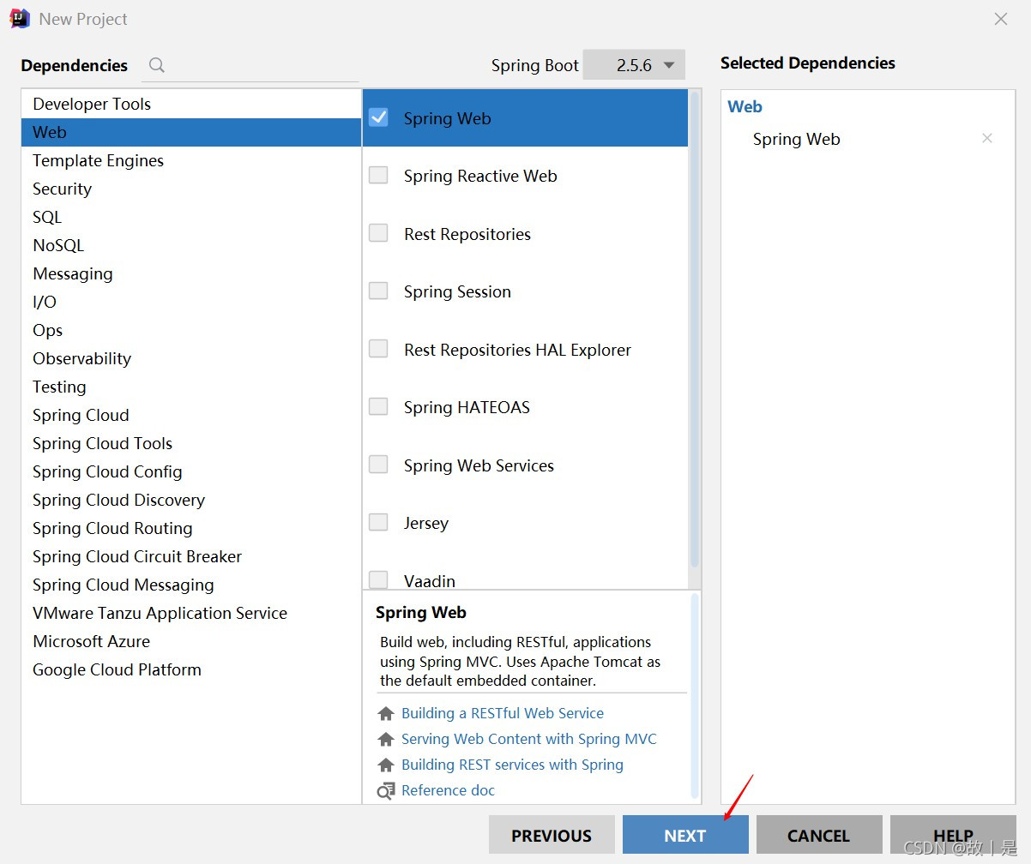
Task: Click the dependency list vertical scrollbar
Action: tap(695, 330)
